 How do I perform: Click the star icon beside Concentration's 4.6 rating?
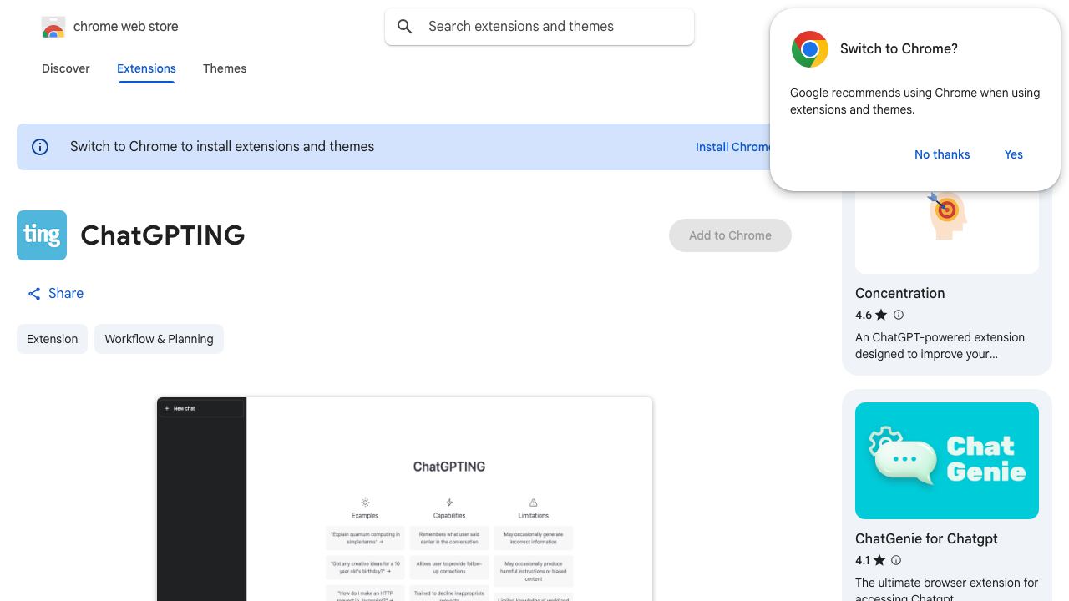[881, 315]
